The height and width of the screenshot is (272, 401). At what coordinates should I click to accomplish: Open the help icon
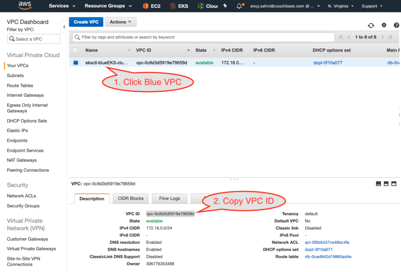point(396,25)
